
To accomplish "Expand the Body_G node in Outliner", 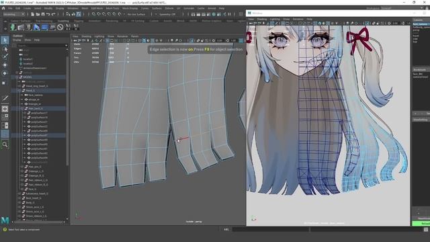I will [x=19, y=202].
